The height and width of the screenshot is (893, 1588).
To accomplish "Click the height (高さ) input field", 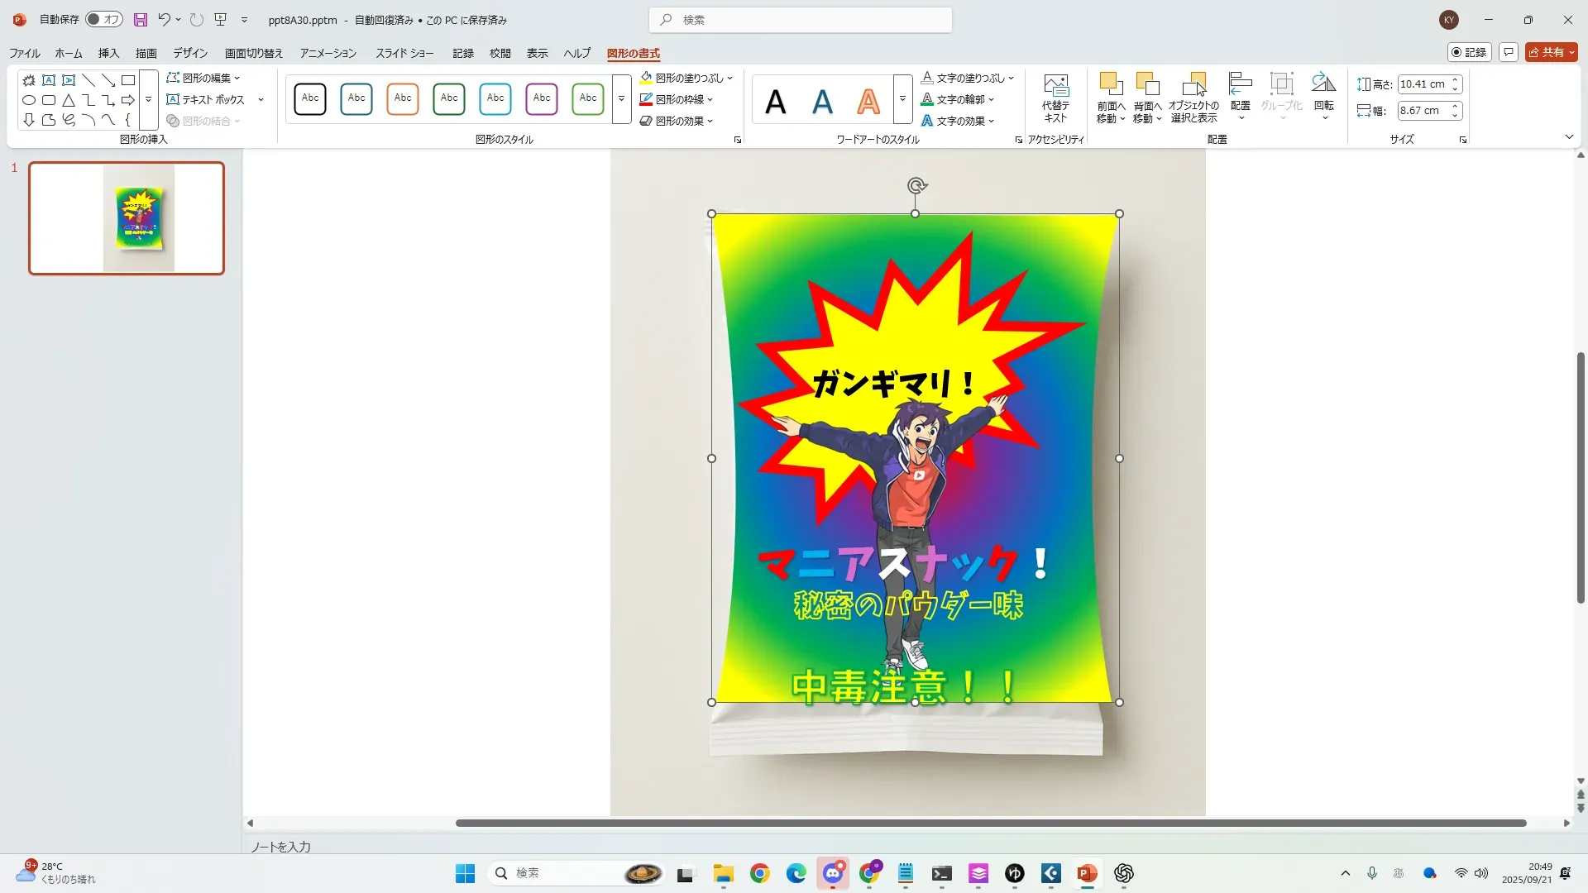I will [1423, 84].
